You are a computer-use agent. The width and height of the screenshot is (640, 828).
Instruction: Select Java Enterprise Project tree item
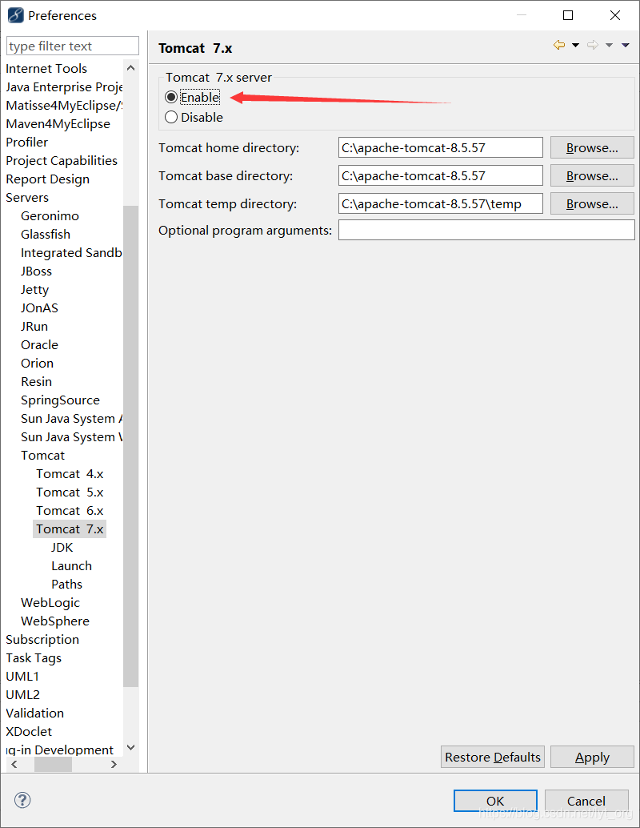click(x=64, y=87)
